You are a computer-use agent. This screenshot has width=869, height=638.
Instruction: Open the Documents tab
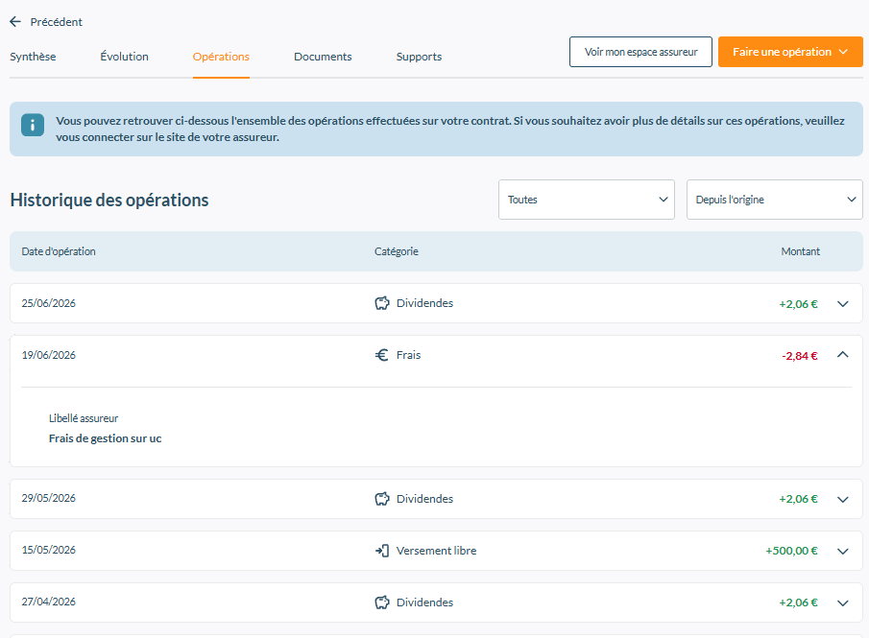pos(323,57)
